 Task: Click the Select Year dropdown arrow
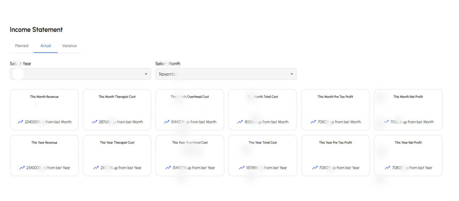pyautogui.click(x=146, y=74)
